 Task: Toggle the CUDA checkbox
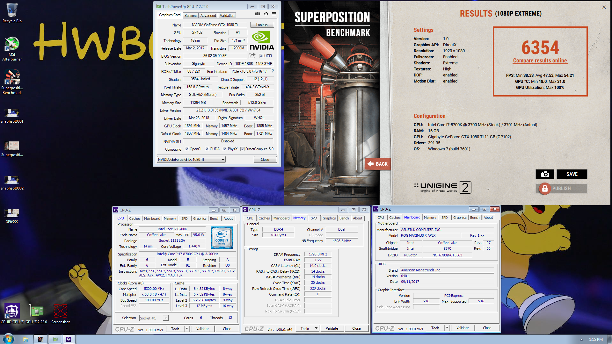click(207, 149)
